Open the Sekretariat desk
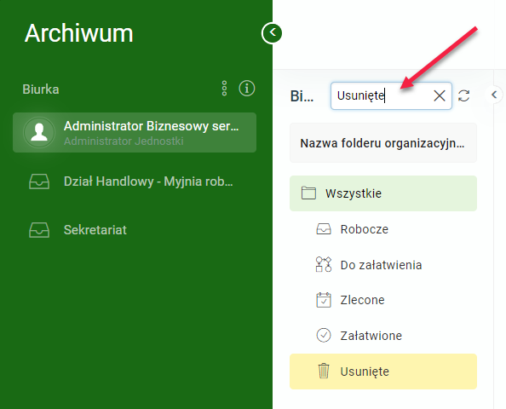Image resolution: width=506 pixels, height=409 pixels. (x=135, y=230)
